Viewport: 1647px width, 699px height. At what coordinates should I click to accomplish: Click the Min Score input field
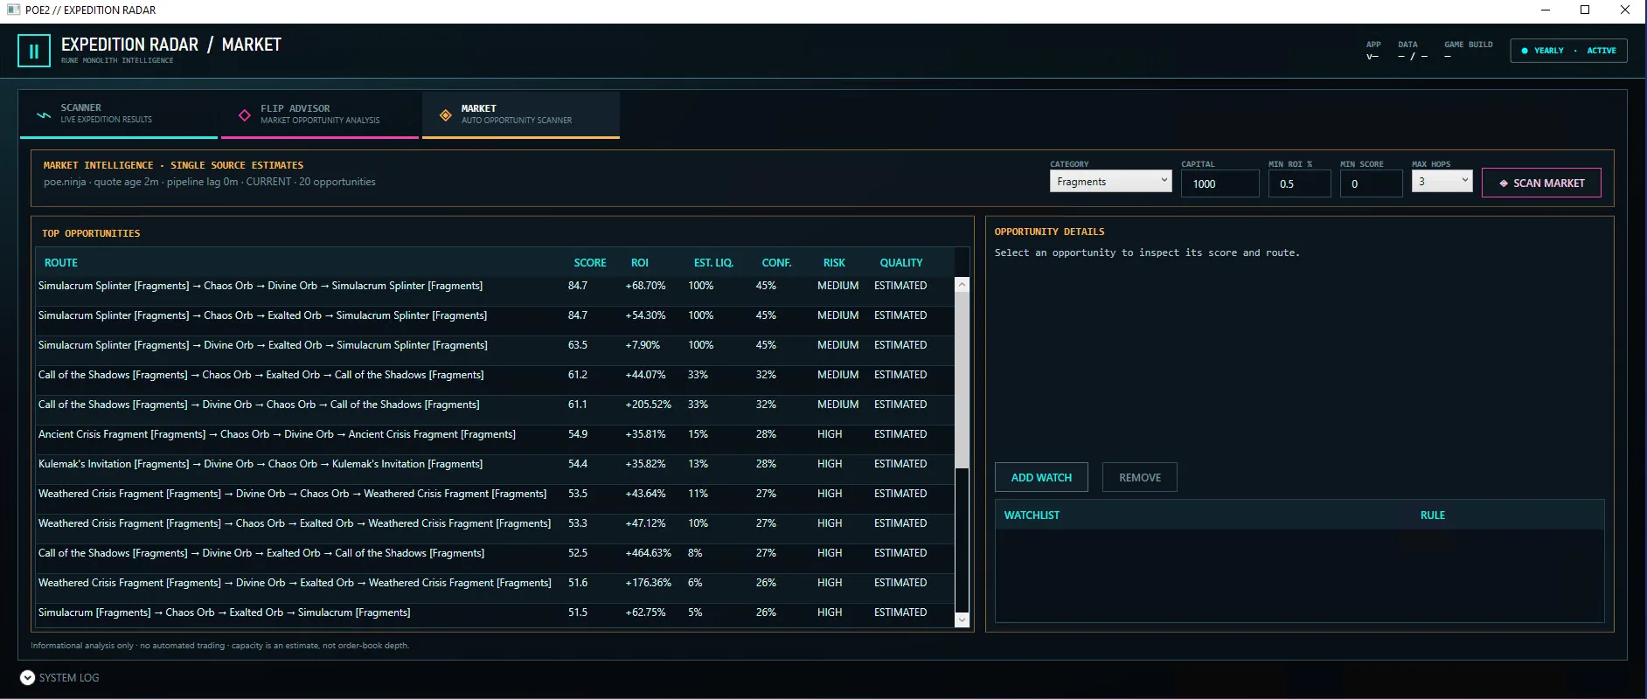click(1371, 183)
